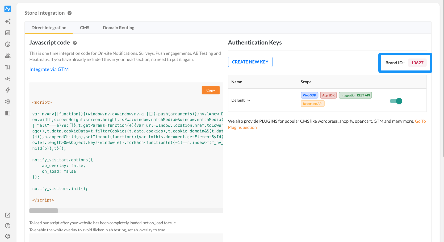Viewport: 444px width, 242px height.
Task: Click the Brand ID value 10627
Action: pos(417,63)
